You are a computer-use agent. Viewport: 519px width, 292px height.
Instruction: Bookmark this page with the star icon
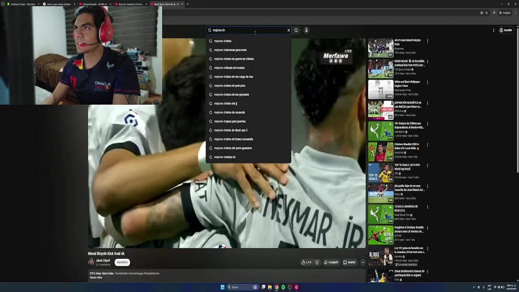[487, 13]
